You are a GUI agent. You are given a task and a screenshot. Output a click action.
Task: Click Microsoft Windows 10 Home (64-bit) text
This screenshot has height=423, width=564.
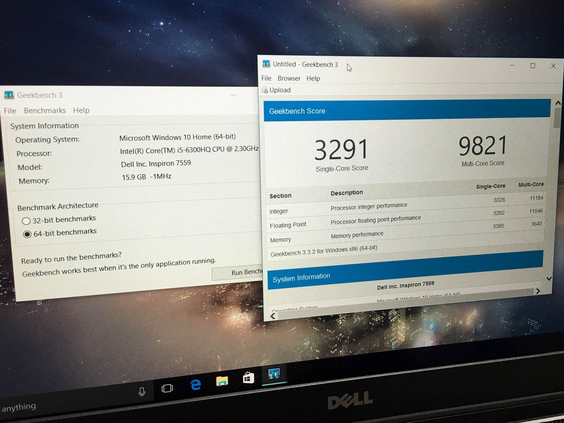pos(178,137)
